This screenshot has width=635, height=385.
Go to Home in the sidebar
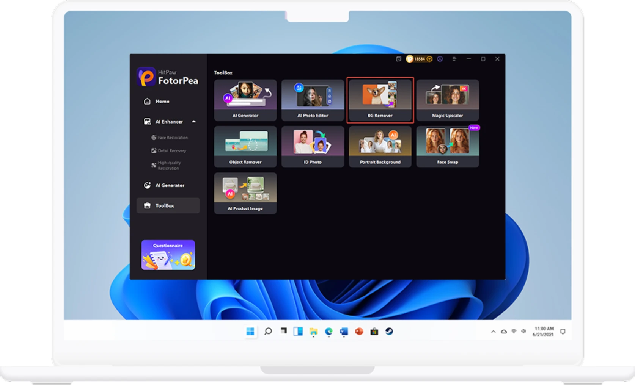162,102
